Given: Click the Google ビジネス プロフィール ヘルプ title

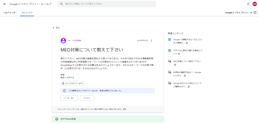Looking at the screenshot, I should coord(30,4).
